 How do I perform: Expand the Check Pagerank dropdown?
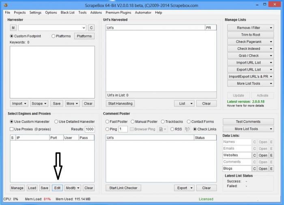click(x=271, y=42)
